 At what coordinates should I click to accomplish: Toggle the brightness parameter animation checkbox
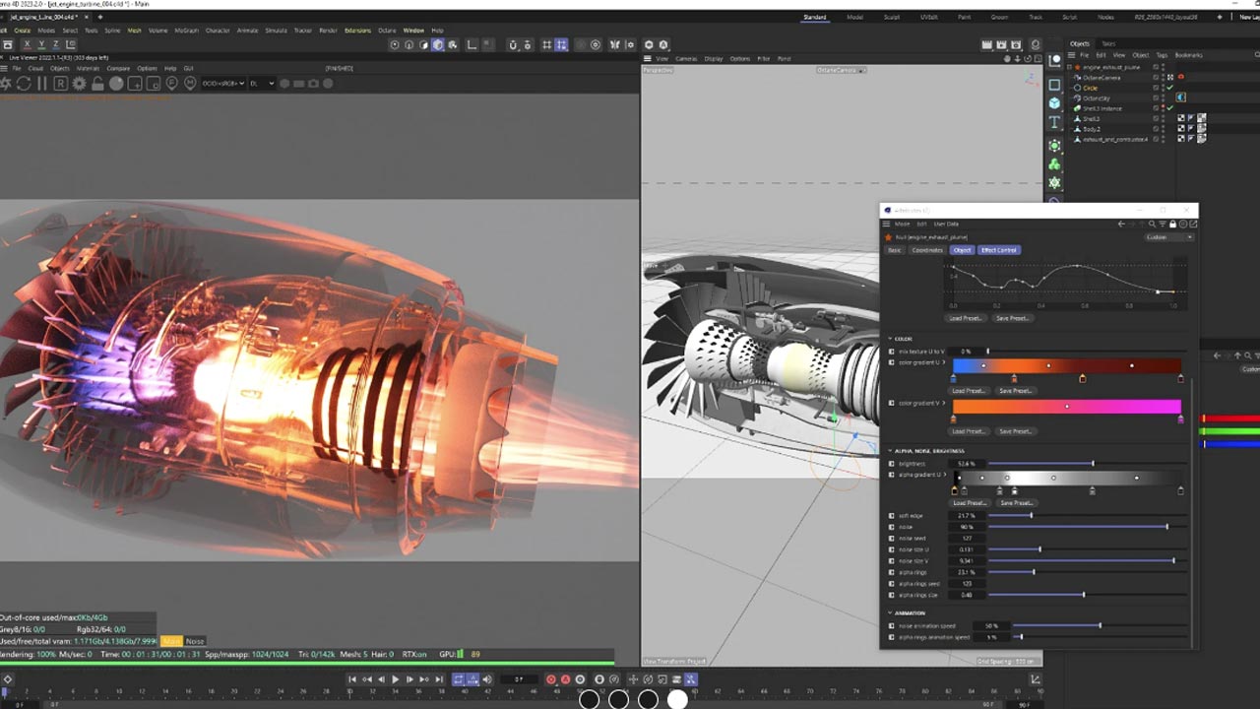pyautogui.click(x=892, y=463)
